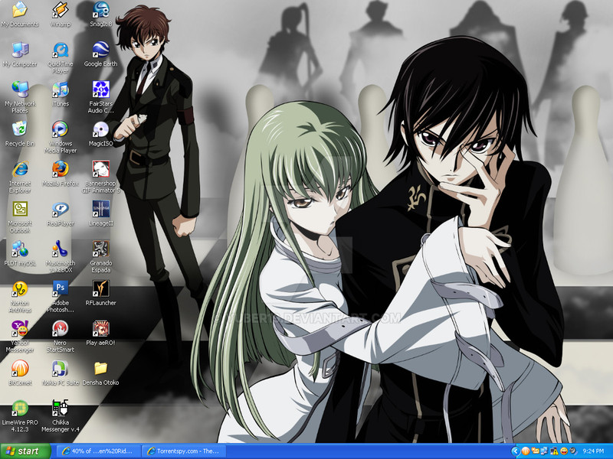
Task: Select the BitComet shortcut icon
Action: point(20,373)
